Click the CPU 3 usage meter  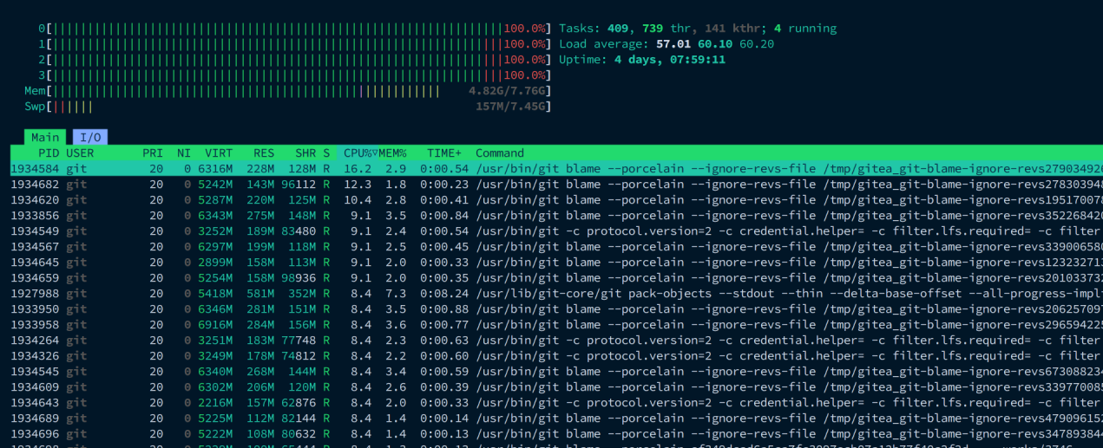pyautogui.click(x=293, y=75)
